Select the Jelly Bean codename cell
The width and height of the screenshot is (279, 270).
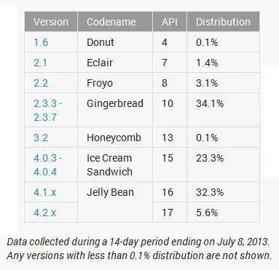click(115, 202)
